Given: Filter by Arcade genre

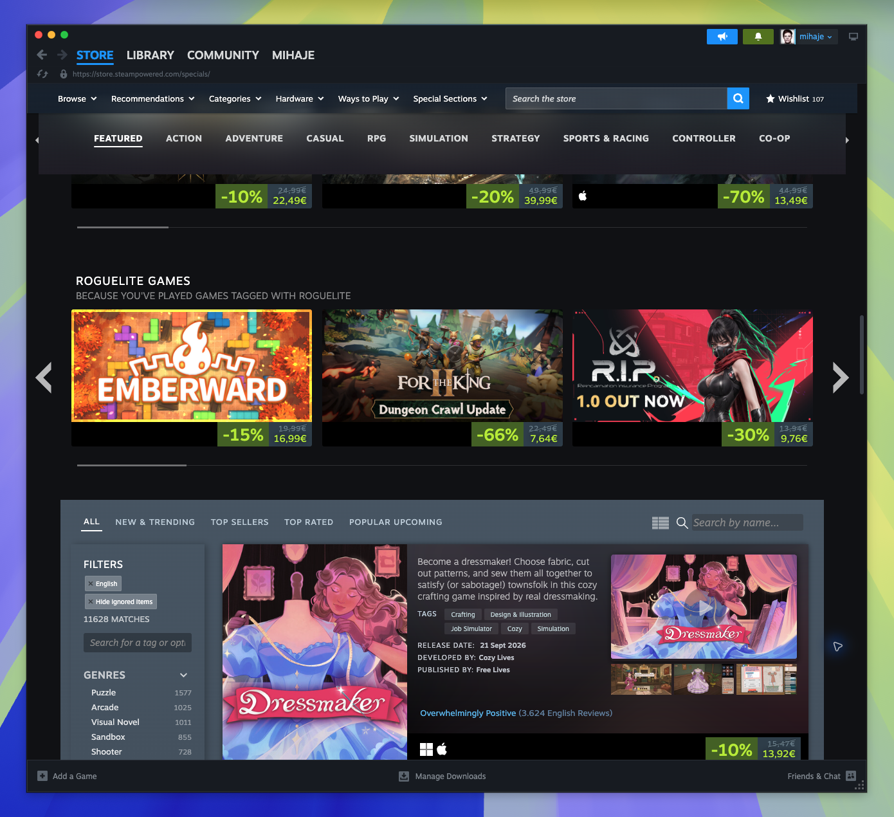Looking at the screenshot, I should pos(105,707).
